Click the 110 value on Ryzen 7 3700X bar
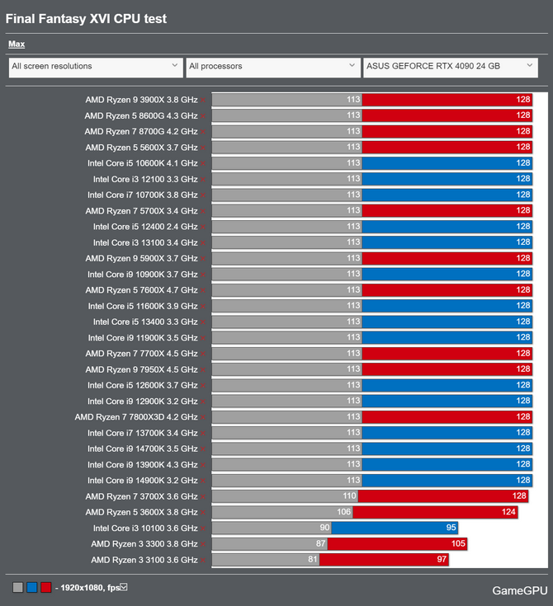Image resolution: width=553 pixels, height=606 pixels. click(x=349, y=496)
